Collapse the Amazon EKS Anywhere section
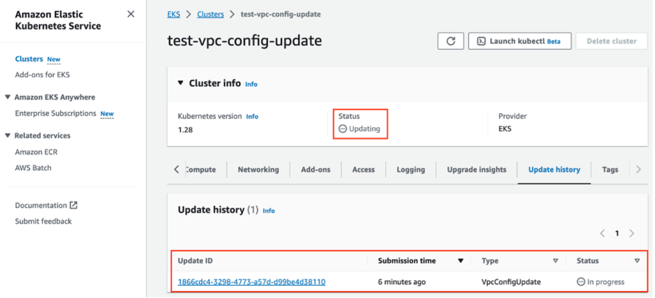 [8, 97]
